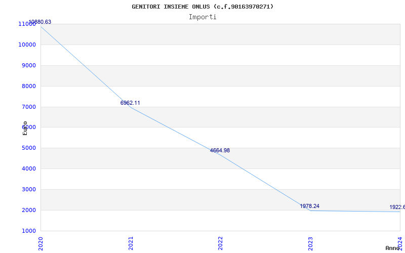Click the 1000 y-axis value
This screenshot has height=253, width=405.
[x=28, y=231]
